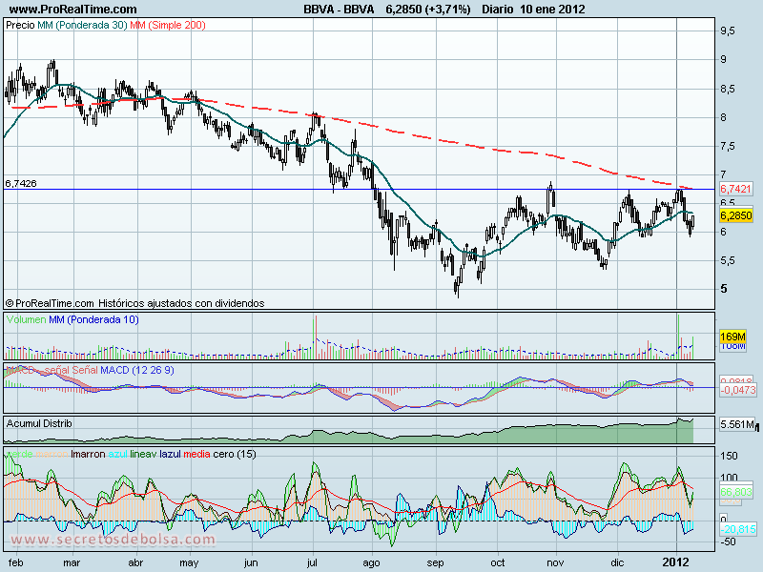Select the 'MM (Ponderada 30)' legend label
Viewport: 763px width, 572px height.
[82, 25]
